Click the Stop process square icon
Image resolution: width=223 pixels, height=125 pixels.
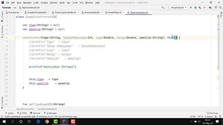click(205, 8)
